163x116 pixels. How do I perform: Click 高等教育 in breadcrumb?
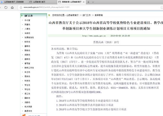[x=99, y=15]
